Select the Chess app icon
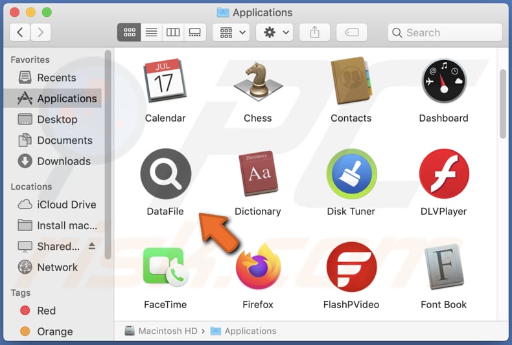 click(x=258, y=81)
